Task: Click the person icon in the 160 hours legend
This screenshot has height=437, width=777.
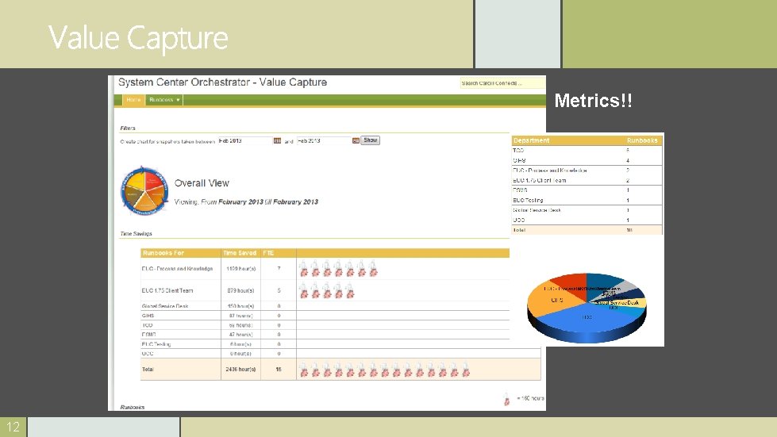Action: (x=506, y=399)
